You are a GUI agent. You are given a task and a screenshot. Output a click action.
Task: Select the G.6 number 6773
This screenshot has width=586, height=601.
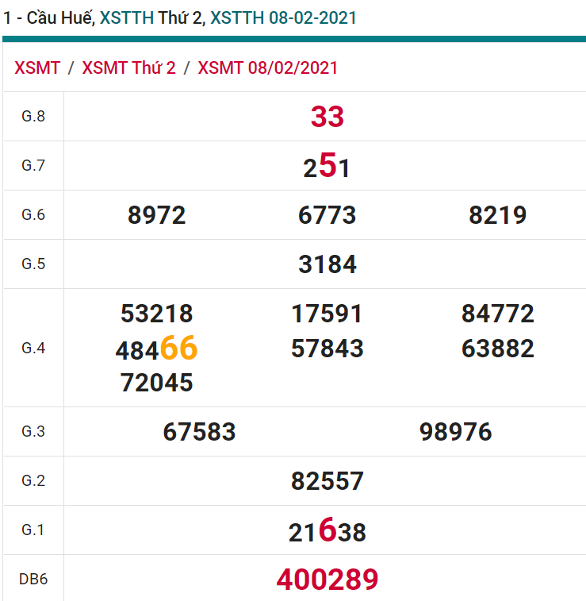327,215
